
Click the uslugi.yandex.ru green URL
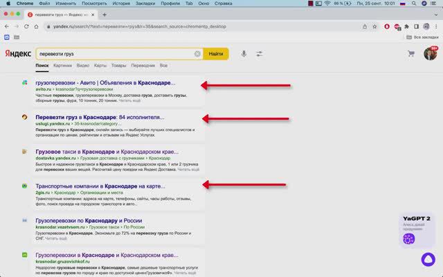coord(53,124)
